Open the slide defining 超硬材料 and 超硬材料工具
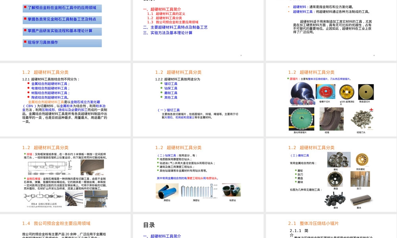 pyautogui.click(x=331, y=30)
